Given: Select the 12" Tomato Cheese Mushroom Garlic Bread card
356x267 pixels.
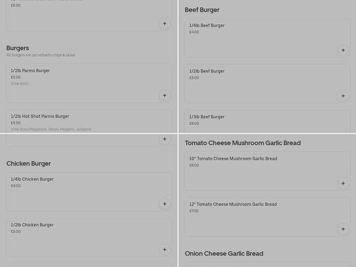Looking at the screenshot, I should [267, 216].
